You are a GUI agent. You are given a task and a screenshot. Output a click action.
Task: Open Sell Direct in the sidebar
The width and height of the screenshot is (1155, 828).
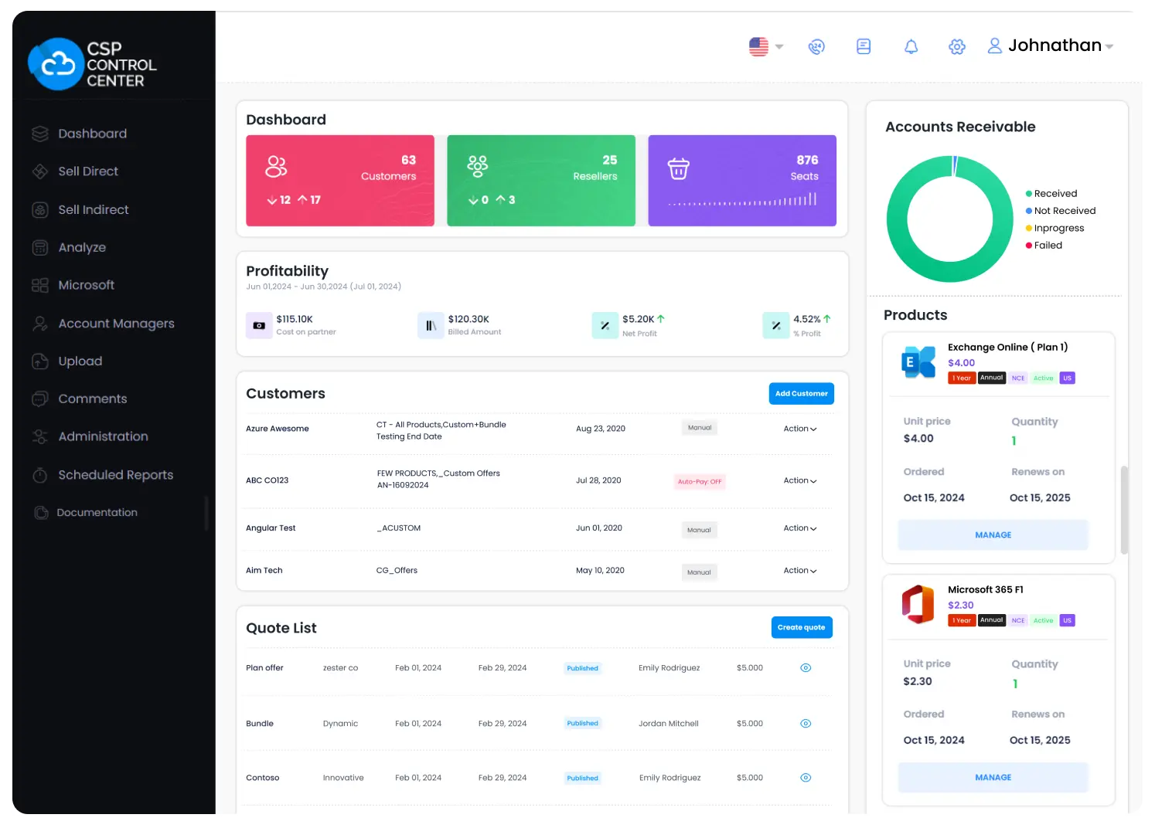88,171
